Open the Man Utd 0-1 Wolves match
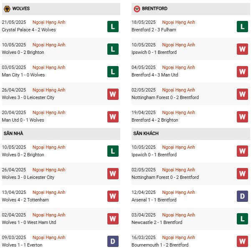The width and height of the screenshot is (251, 252). [23, 120]
